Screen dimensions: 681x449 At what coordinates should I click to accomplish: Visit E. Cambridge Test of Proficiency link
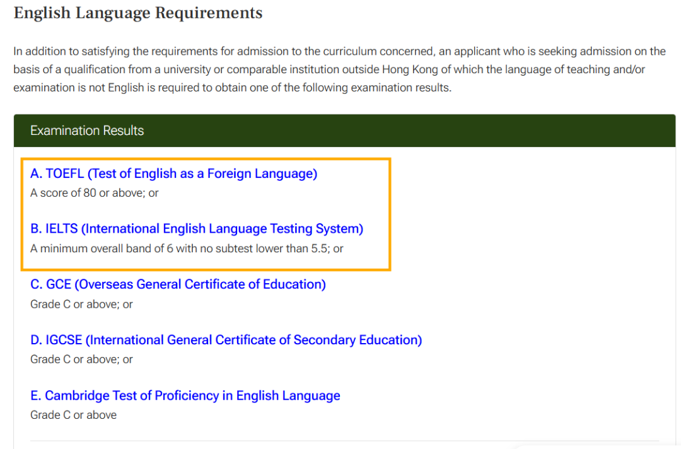[185, 395]
